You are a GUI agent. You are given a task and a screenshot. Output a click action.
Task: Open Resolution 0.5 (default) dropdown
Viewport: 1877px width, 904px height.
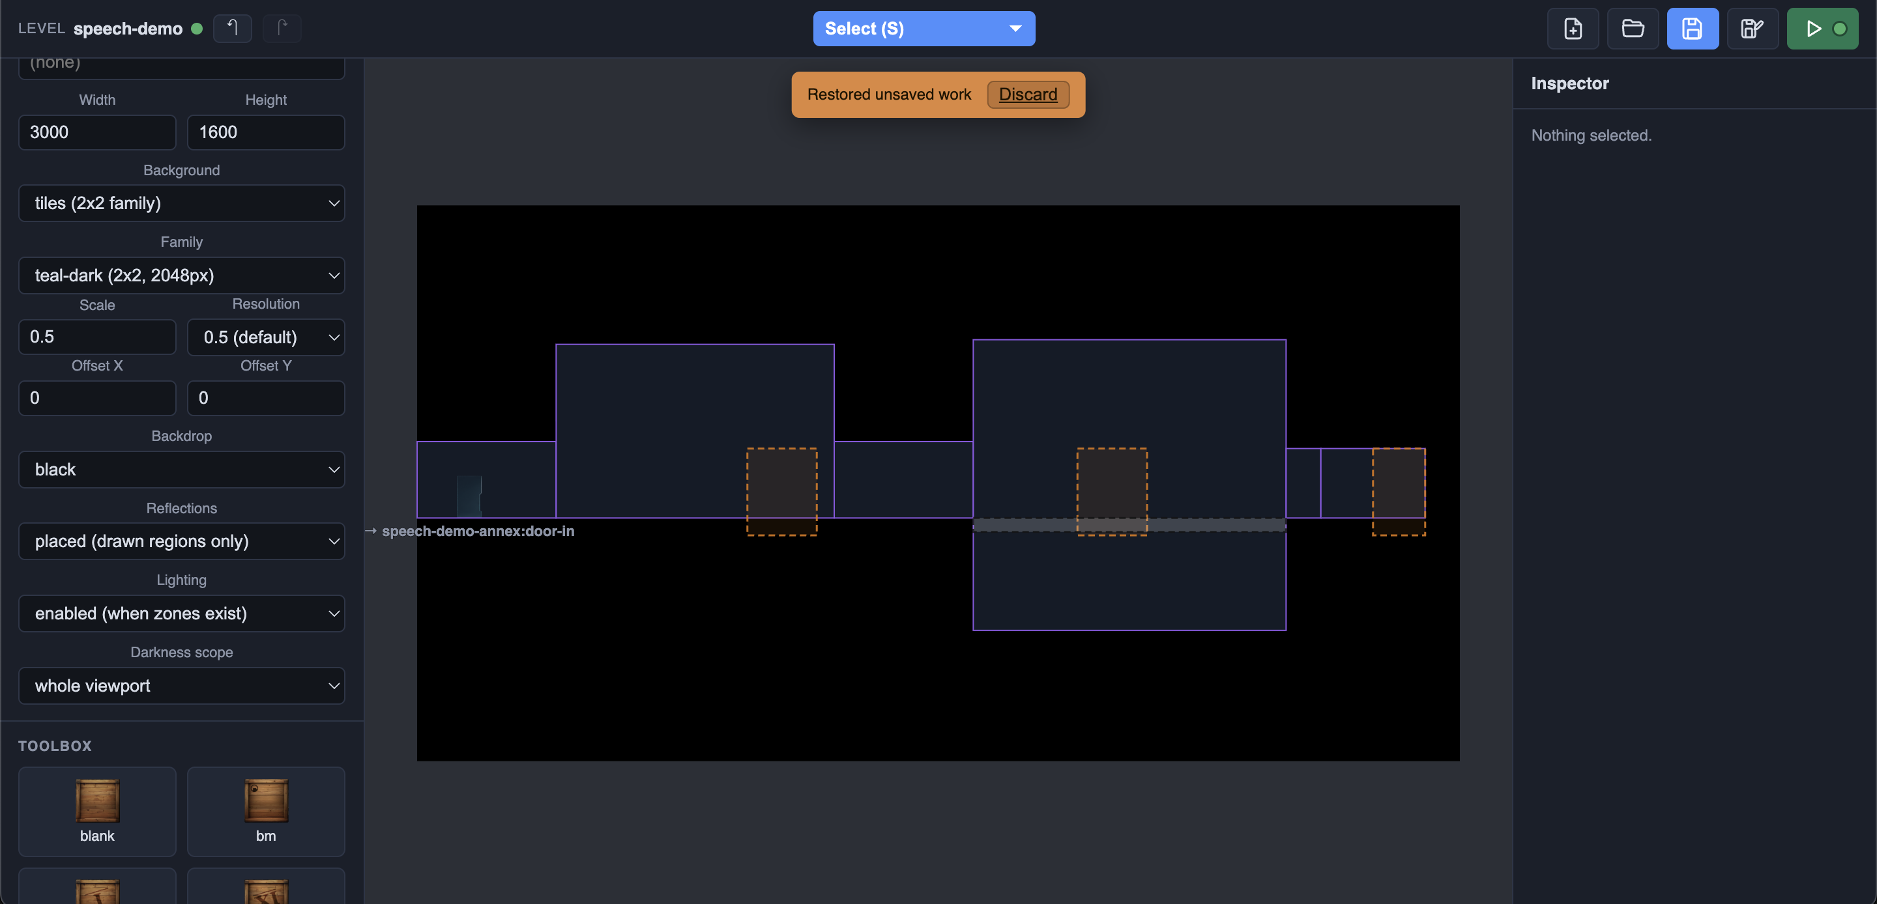265,337
